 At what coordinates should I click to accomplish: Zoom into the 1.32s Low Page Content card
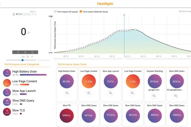pos(132,93)
